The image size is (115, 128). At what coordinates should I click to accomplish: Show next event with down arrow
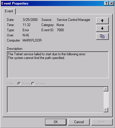102,28
